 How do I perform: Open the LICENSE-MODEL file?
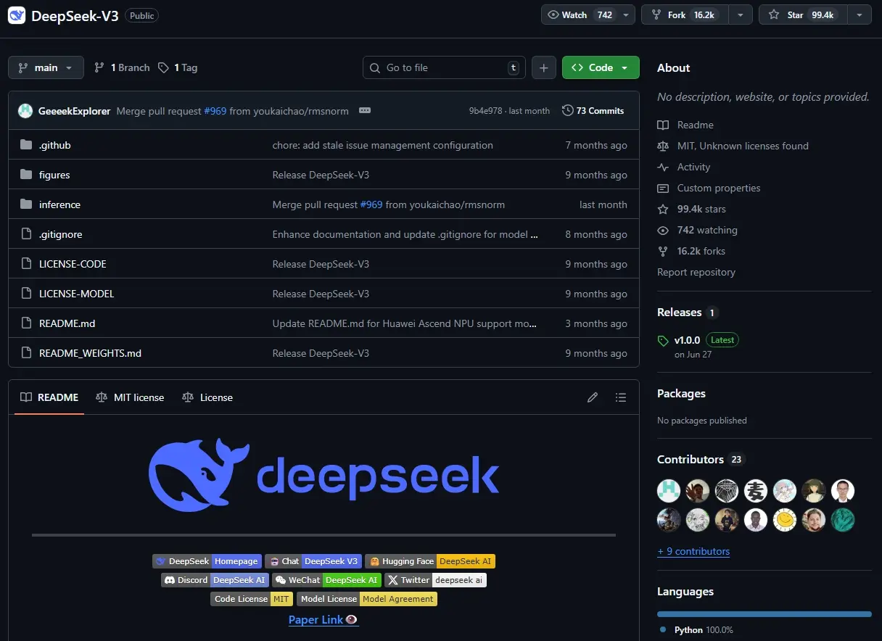point(76,294)
